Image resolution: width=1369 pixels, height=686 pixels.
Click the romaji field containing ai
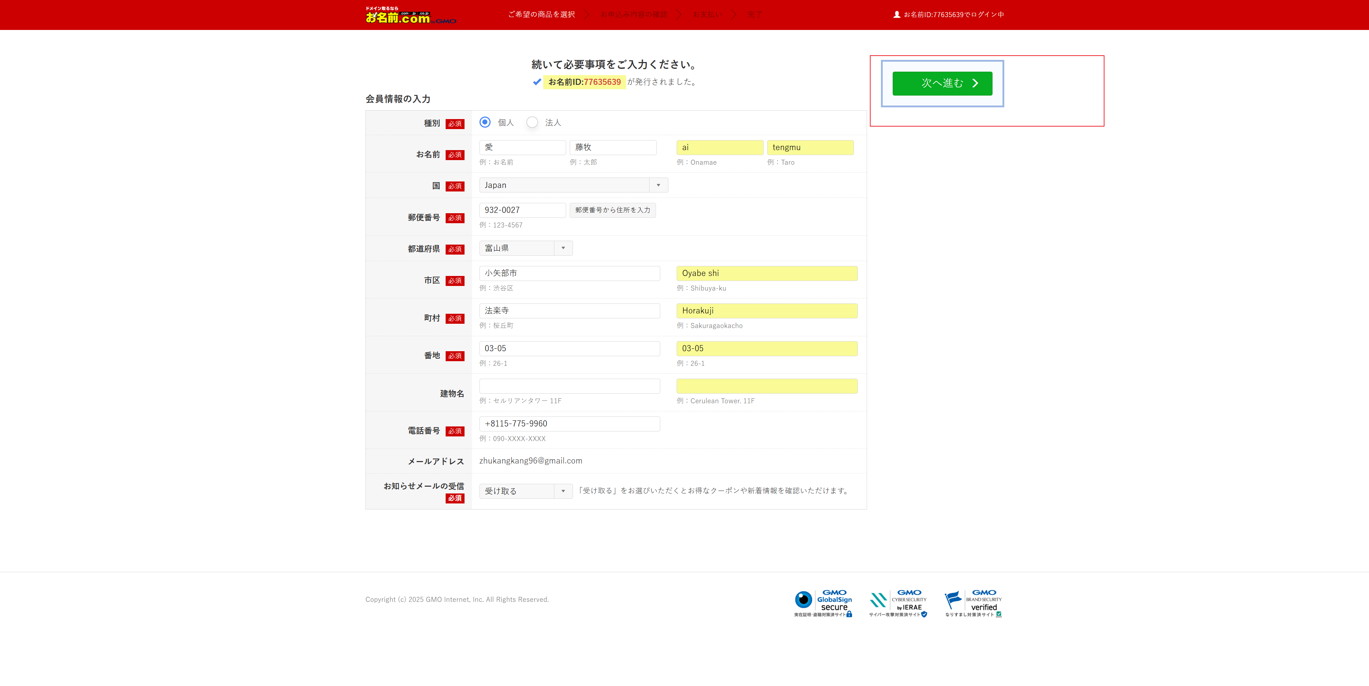[719, 147]
